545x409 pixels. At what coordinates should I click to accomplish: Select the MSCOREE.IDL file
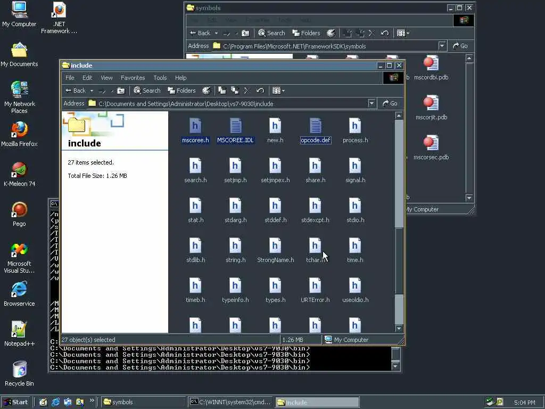235,131
